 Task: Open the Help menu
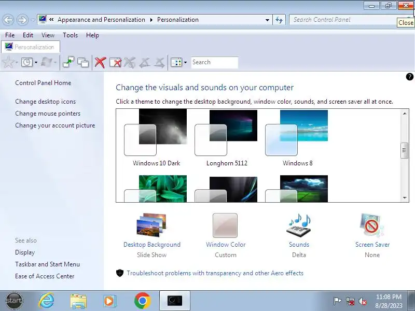point(92,35)
